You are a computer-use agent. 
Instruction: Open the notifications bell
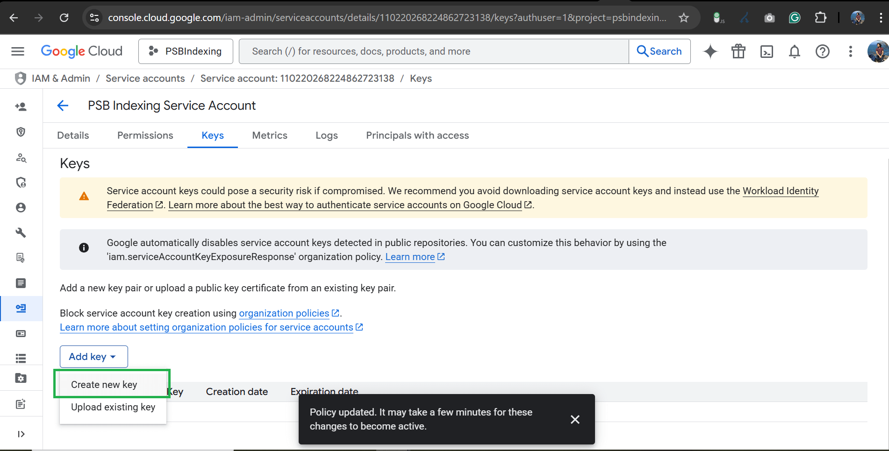[794, 51]
